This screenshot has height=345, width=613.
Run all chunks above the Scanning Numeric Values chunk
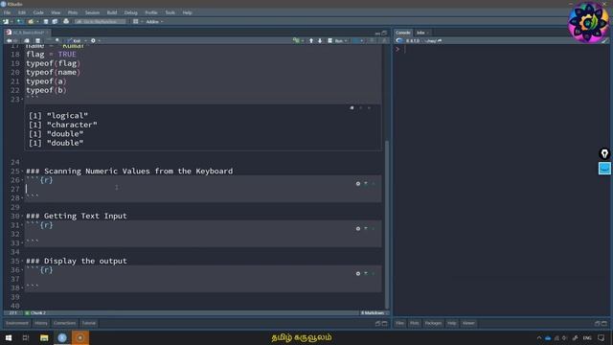[x=366, y=183]
